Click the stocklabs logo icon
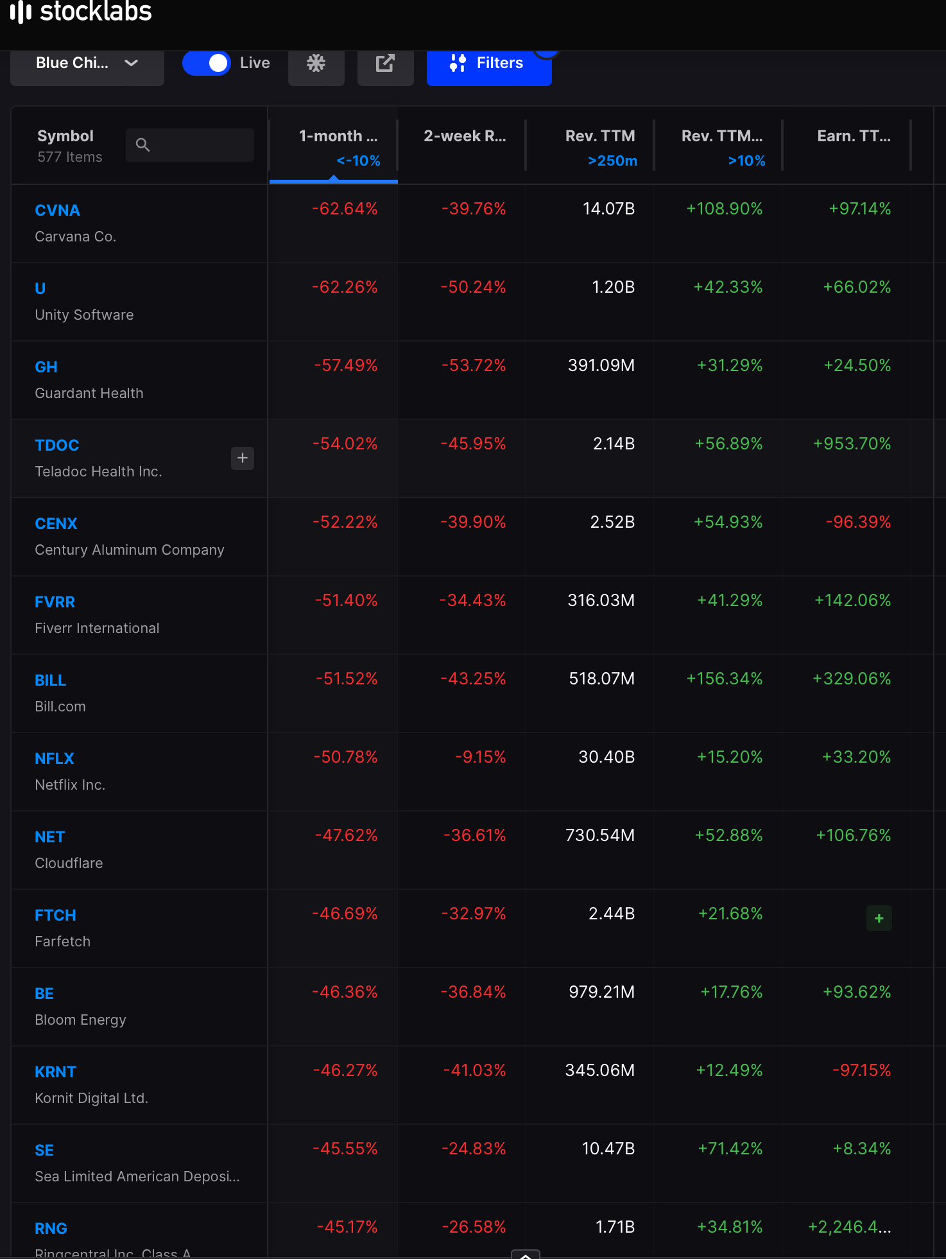 click(x=21, y=11)
